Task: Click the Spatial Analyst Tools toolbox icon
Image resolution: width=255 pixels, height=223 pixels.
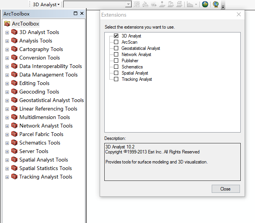Action: (14, 160)
